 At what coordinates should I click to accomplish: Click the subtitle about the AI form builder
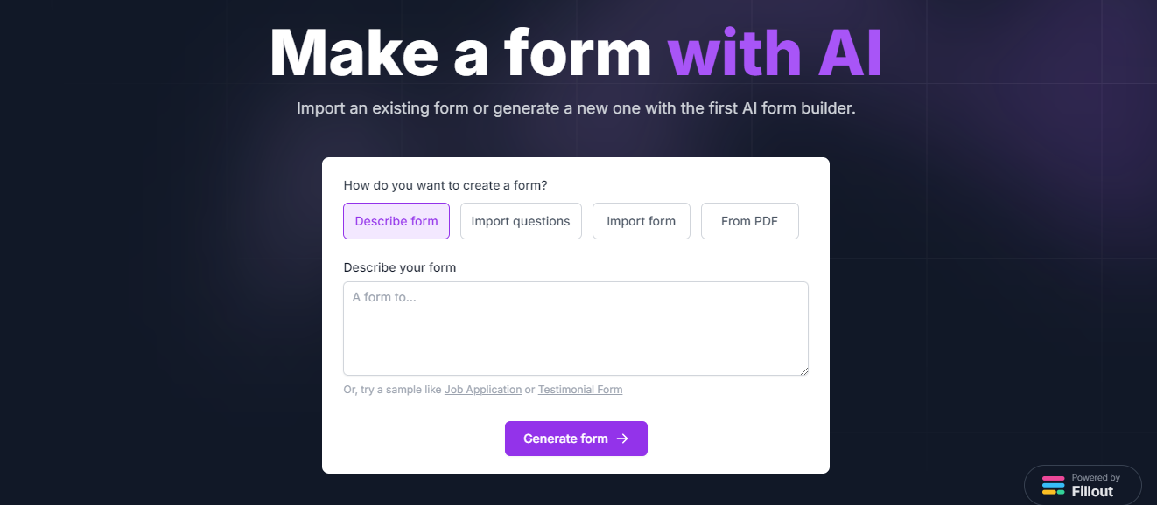576,107
